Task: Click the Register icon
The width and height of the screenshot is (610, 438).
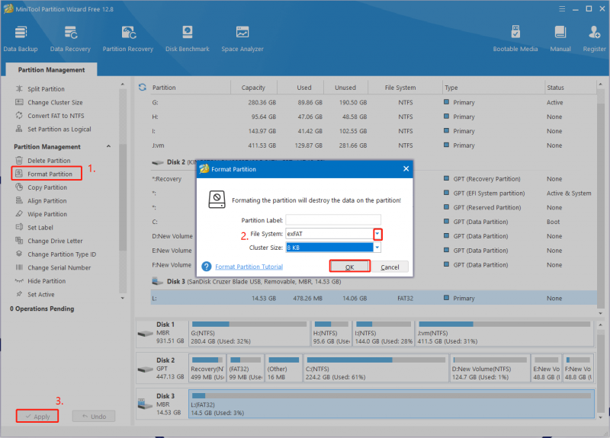Action: point(594,39)
